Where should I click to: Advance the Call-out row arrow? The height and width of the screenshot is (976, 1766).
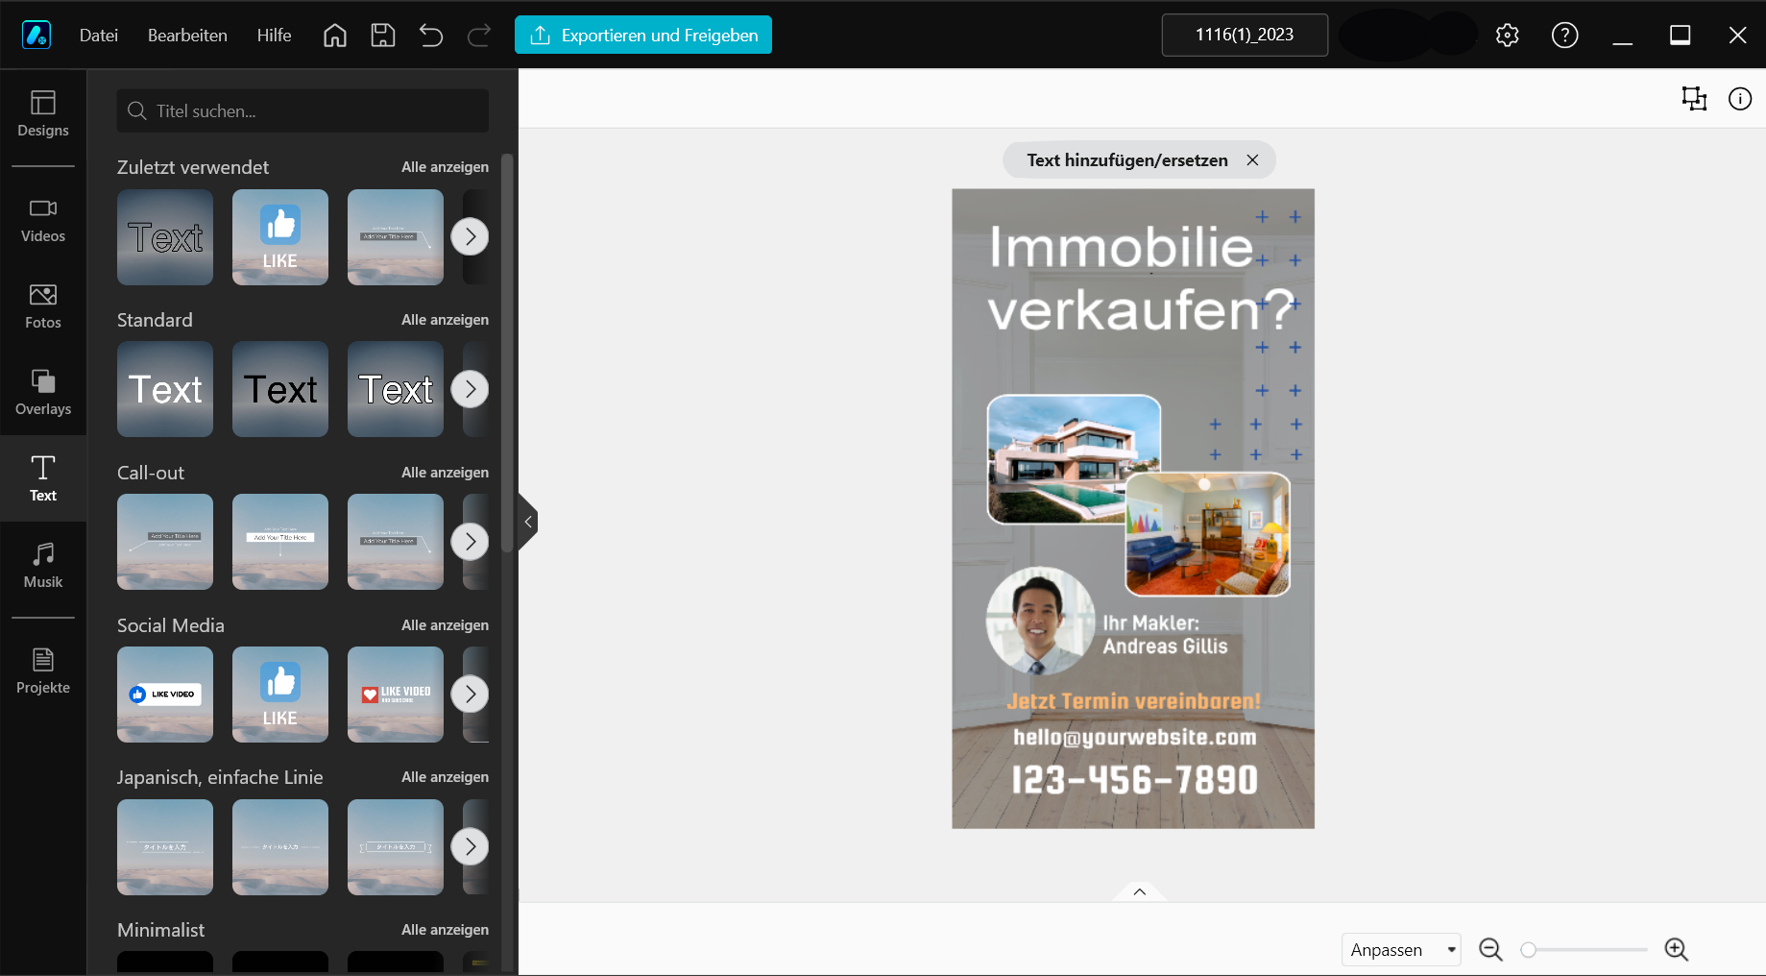pyautogui.click(x=470, y=542)
